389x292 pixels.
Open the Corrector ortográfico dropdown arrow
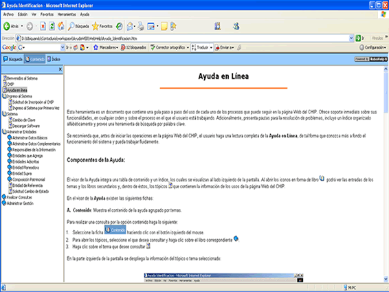tap(188, 47)
